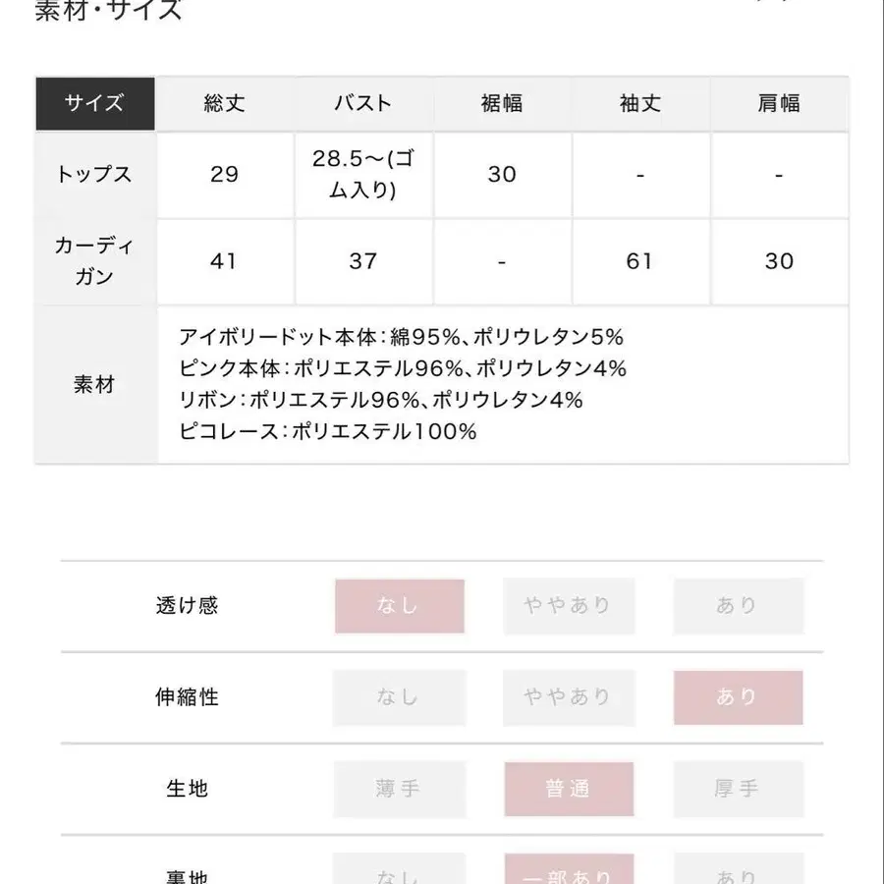Click the 素材 row label in table

[95, 384]
